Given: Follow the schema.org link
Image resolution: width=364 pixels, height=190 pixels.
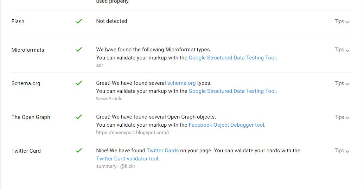Looking at the screenshot, I should tap(181, 83).
